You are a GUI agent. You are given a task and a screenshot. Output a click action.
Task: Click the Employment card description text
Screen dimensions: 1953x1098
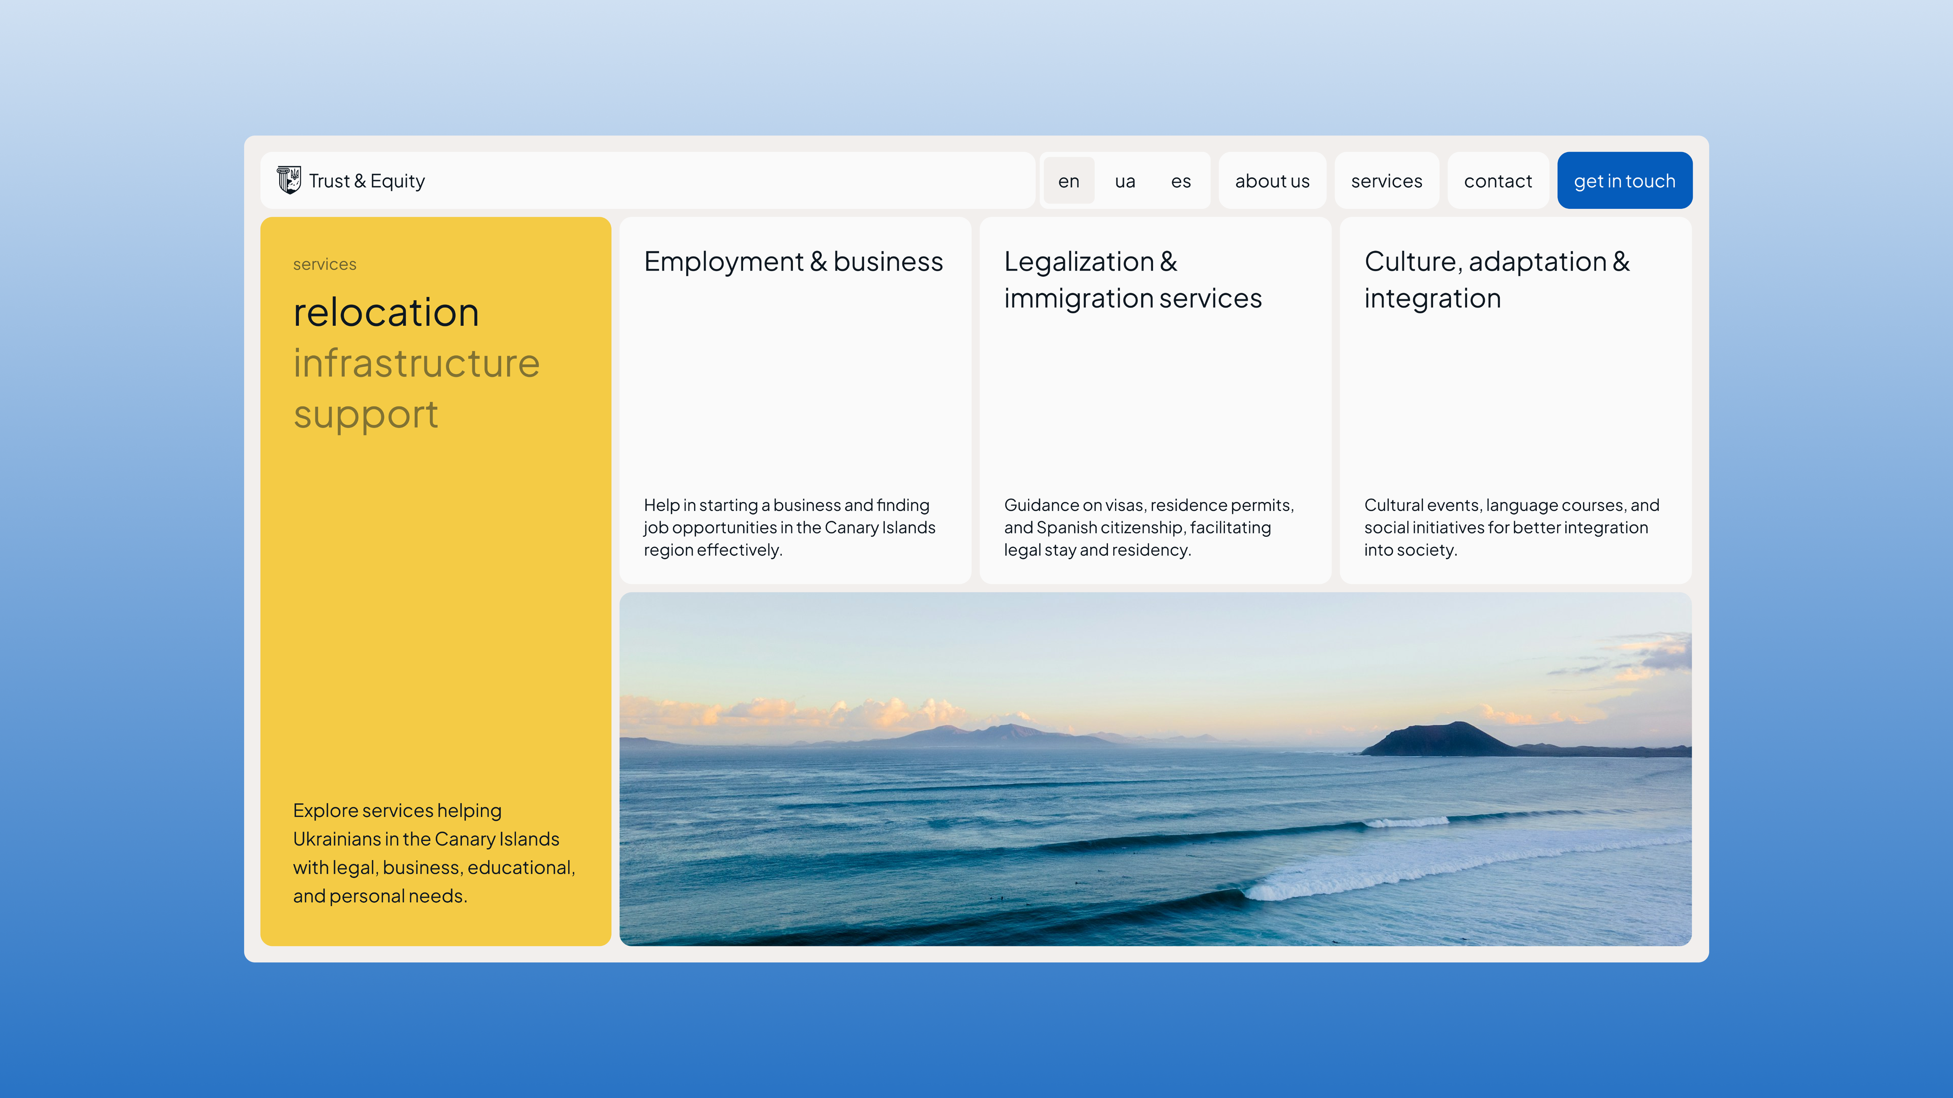(788, 527)
